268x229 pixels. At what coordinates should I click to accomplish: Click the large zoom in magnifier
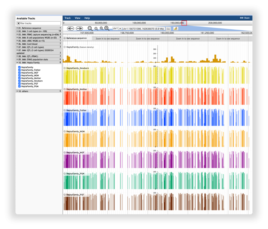(107, 28)
